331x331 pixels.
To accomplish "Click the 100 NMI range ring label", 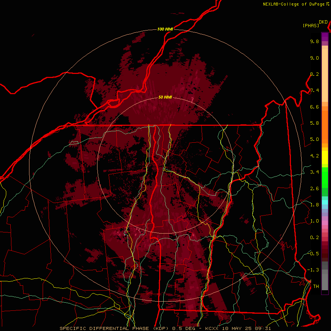I will pyautogui.click(x=165, y=29).
